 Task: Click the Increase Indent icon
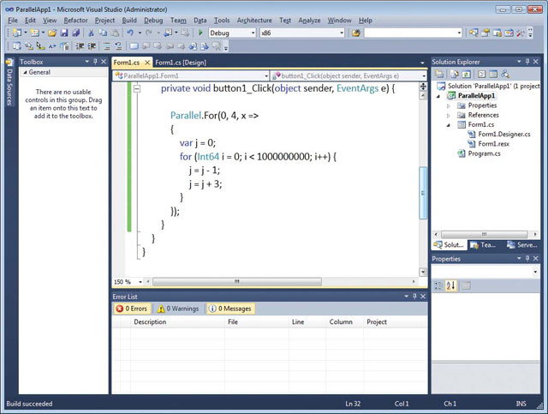(92, 45)
